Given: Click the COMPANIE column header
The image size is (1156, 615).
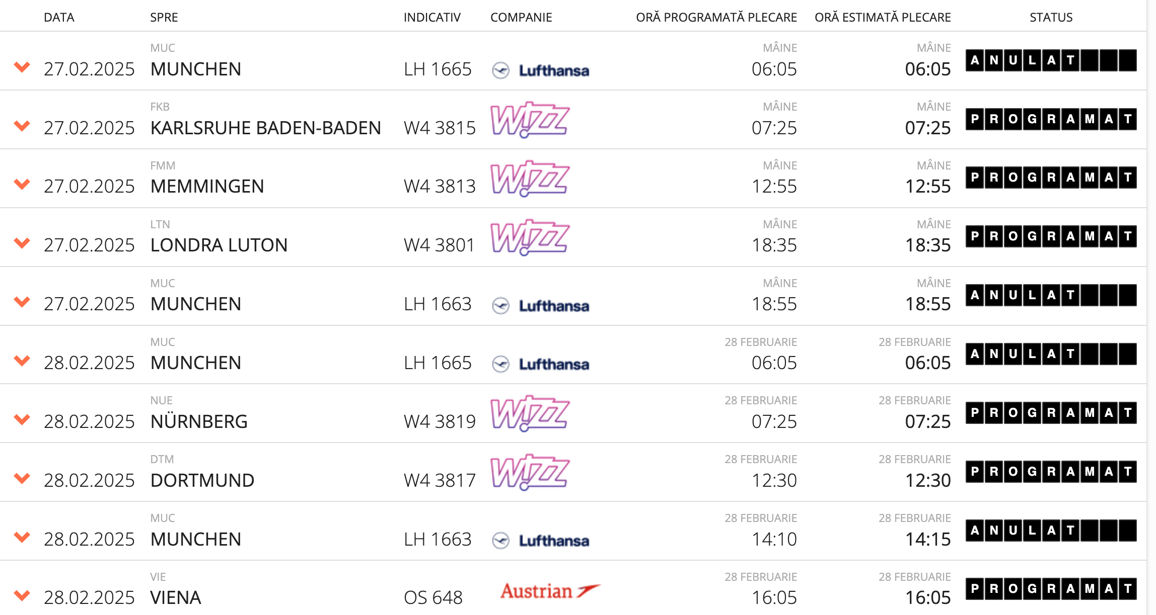Looking at the screenshot, I should 521,18.
